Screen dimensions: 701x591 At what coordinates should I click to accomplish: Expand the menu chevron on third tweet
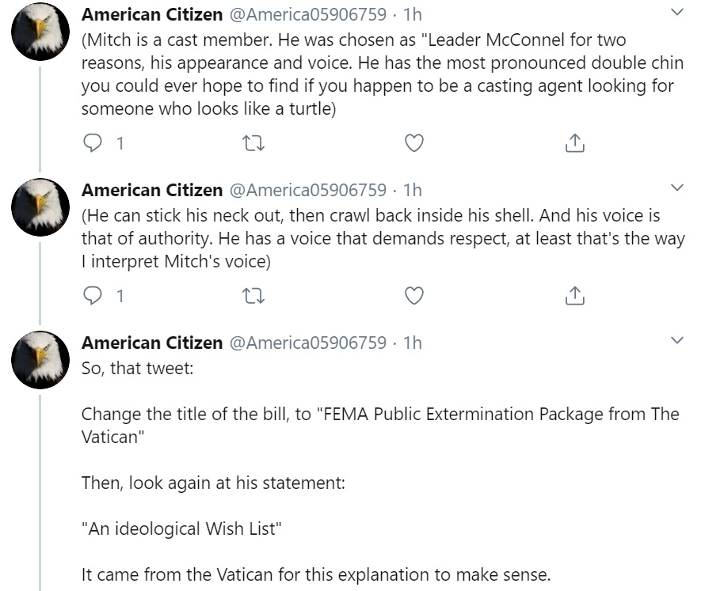point(676,341)
